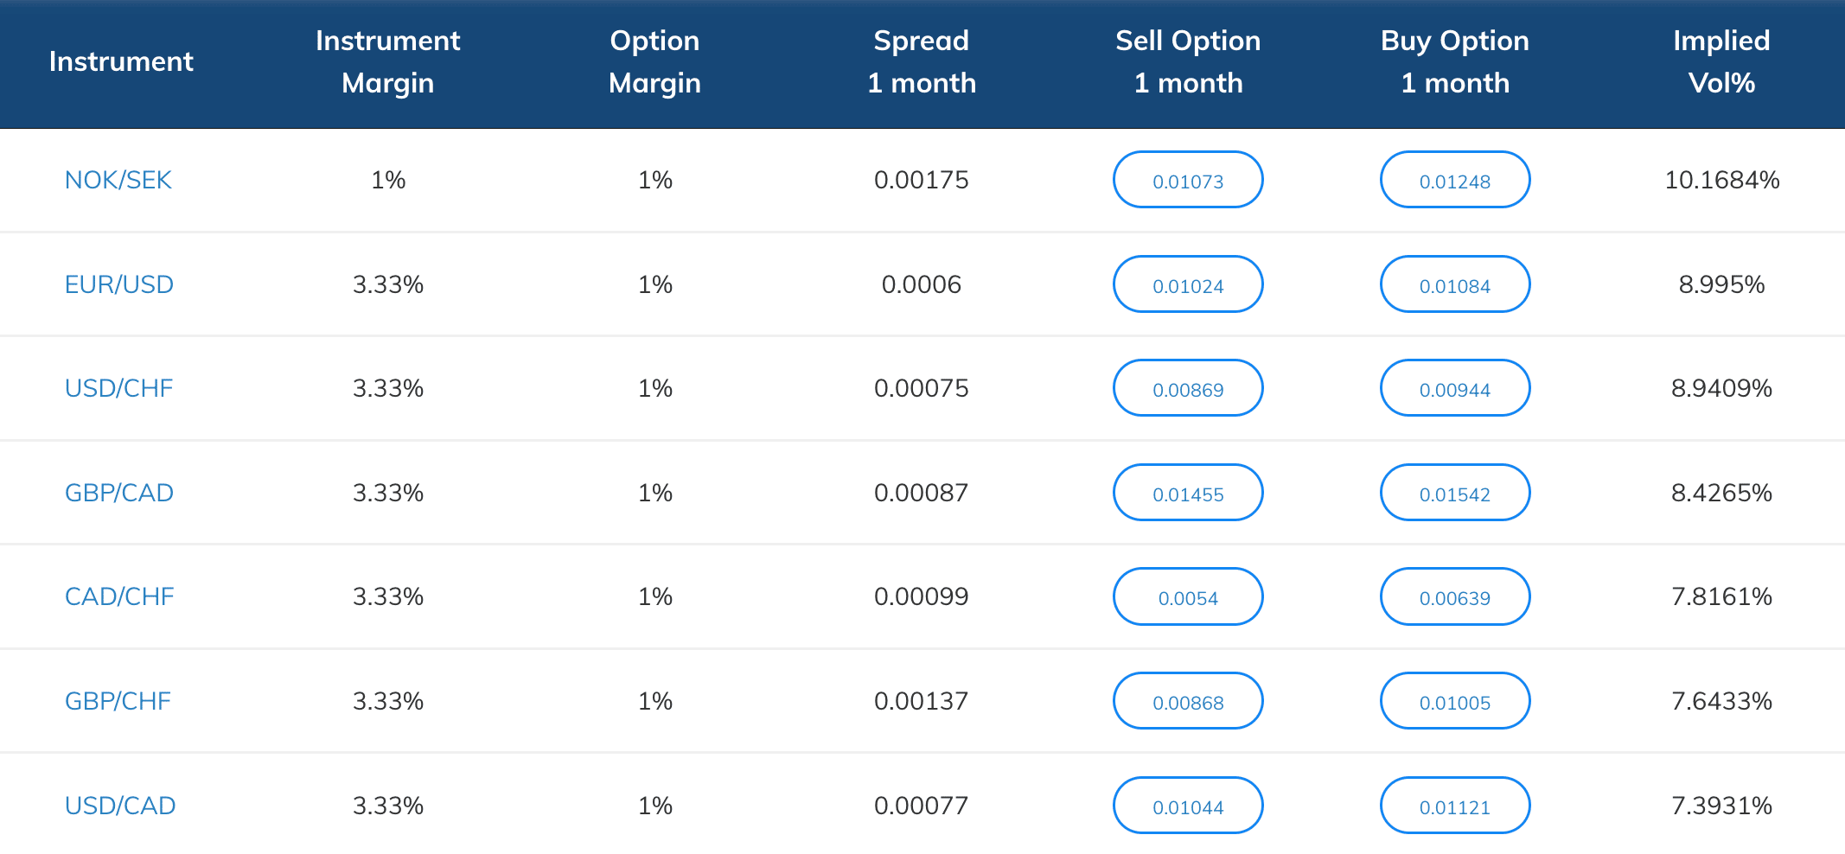Select USD/CHF buy option 0.00944
Image resolution: width=1845 pixels, height=854 pixels.
[x=1455, y=388]
